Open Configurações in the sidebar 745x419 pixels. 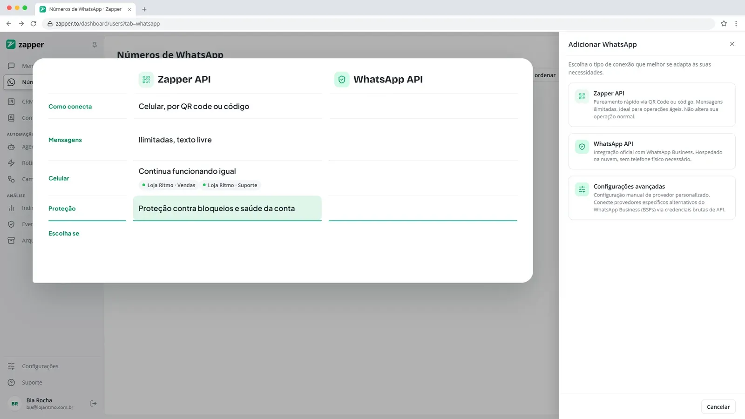click(x=40, y=366)
